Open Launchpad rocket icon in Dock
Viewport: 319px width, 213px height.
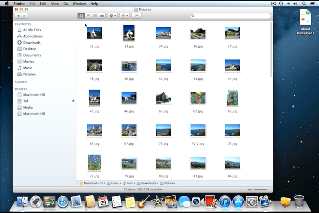36,202
